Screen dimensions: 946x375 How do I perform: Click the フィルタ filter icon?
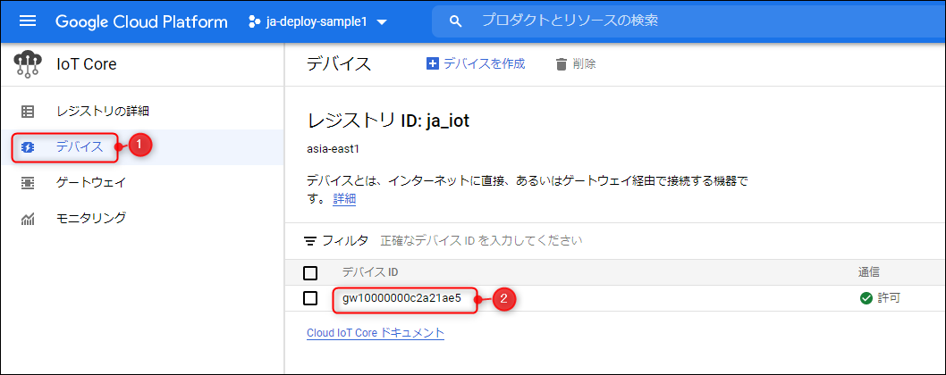(310, 241)
